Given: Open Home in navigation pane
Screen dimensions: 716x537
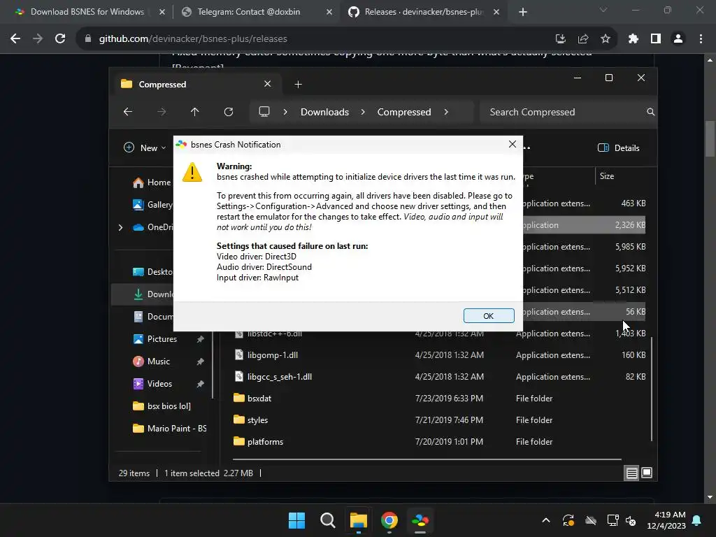Looking at the screenshot, I should click(x=152, y=182).
